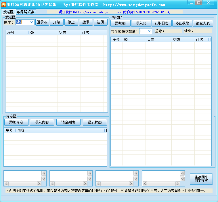Click the 开始 button to start sending
The height and width of the screenshot is (202, 218).
click(x=56, y=22)
